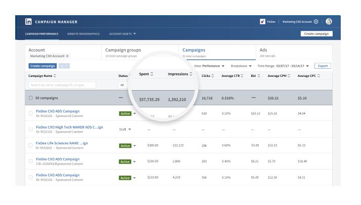
Task: Click the FixDex company logo icon
Action: (262, 22)
